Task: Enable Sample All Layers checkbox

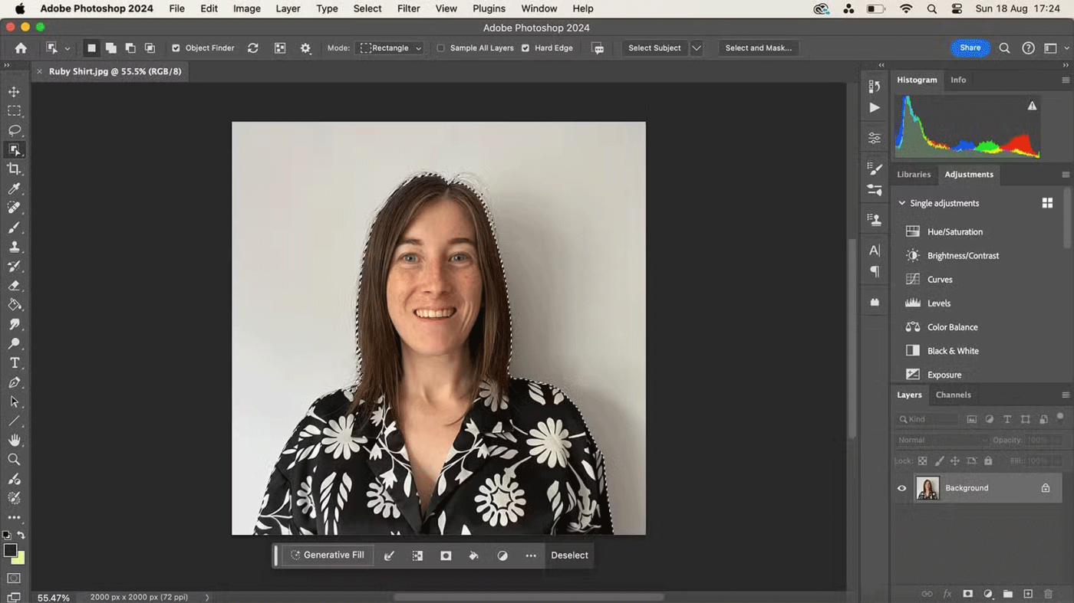Action: [440, 48]
